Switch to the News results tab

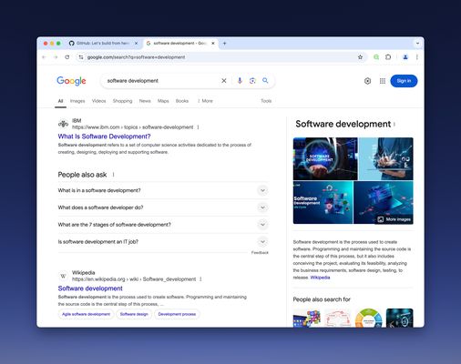pyautogui.click(x=145, y=101)
